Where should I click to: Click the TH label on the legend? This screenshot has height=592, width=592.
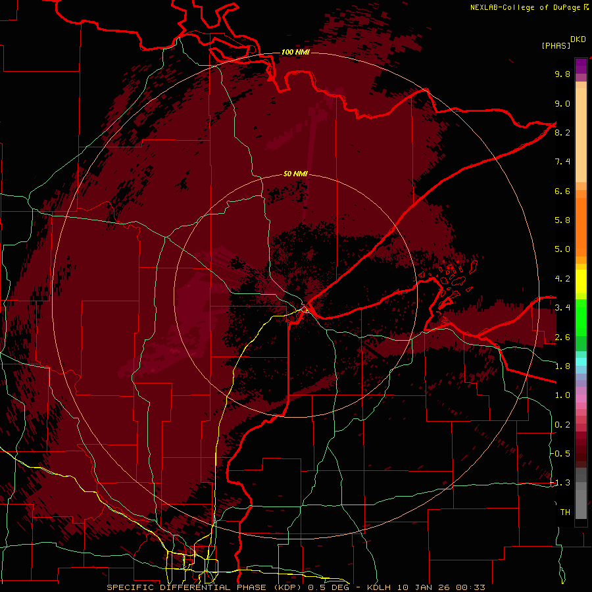click(x=565, y=512)
